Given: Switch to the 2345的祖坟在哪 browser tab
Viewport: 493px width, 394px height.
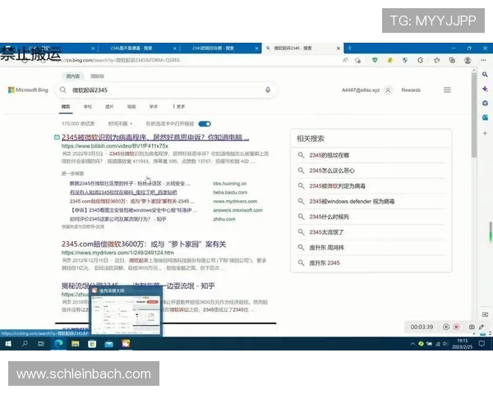Looking at the screenshot, I should [x=213, y=48].
